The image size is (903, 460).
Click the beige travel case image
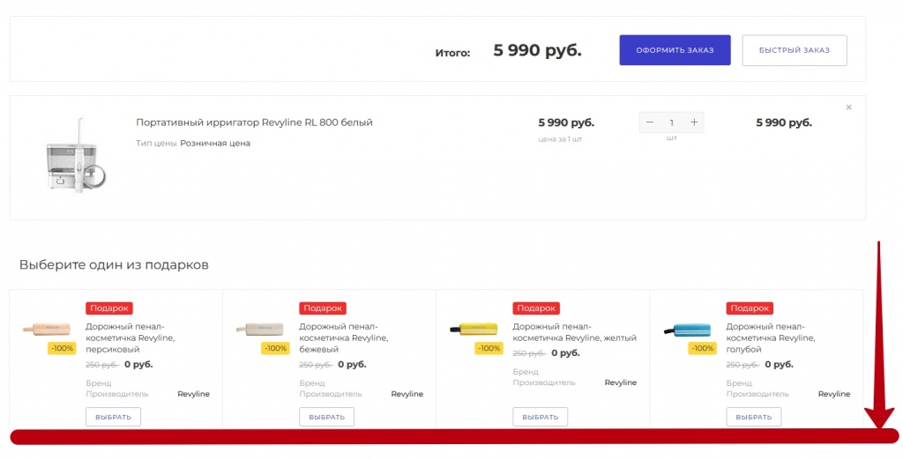click(261, 328)
